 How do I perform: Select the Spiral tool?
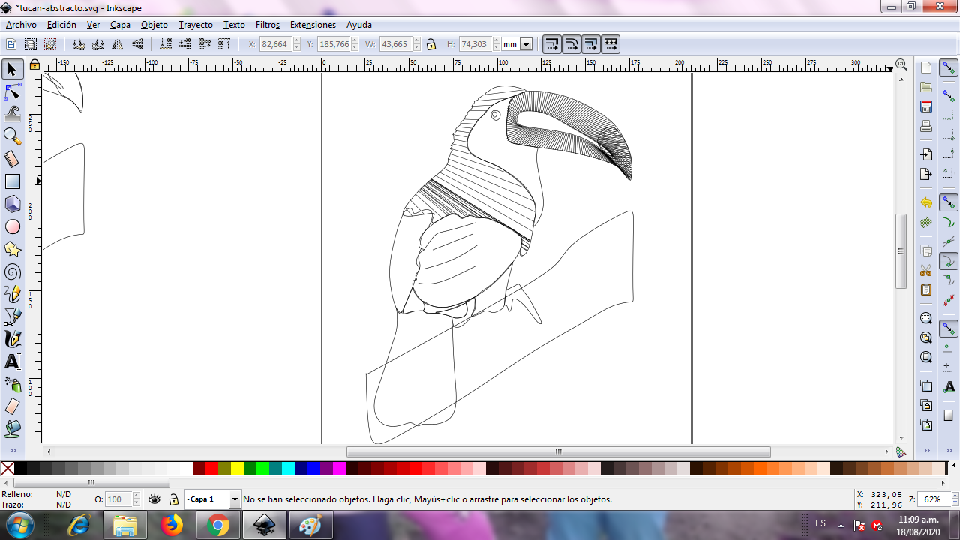coord(12,271)
